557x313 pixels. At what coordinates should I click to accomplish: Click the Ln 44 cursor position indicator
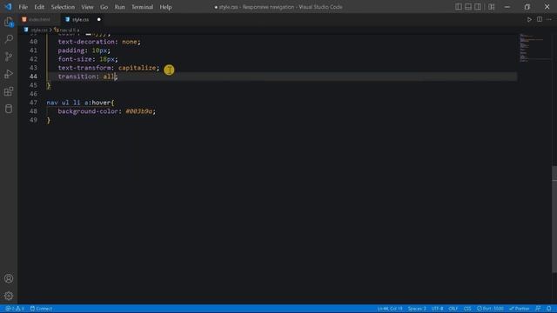tap(390, 309)
